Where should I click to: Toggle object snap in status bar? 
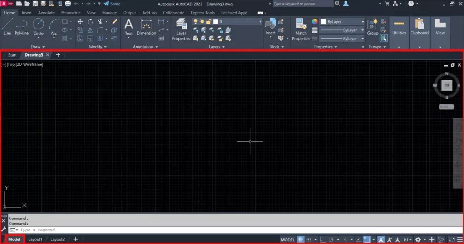[367, 240]
